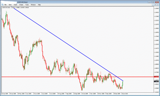The height and width of the screenshot is (96, 160).
Task: Click the 29 Dec 2009 date label
Action: pyautogui.click(x=117, y=94)
